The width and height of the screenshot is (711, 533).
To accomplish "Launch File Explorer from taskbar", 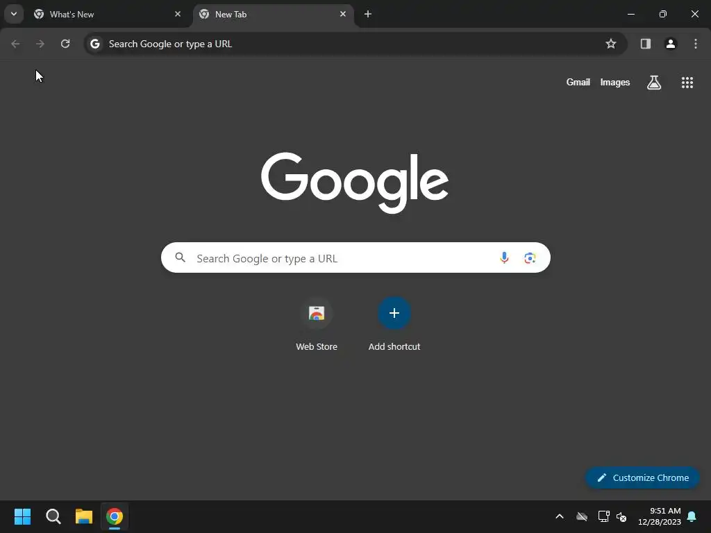I will point(84,516).
